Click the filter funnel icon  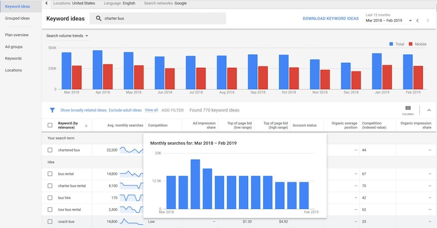coord(52,110)
